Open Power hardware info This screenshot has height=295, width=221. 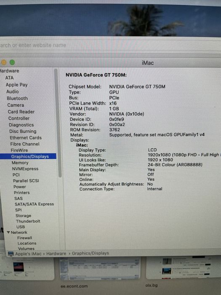[20, 187]
